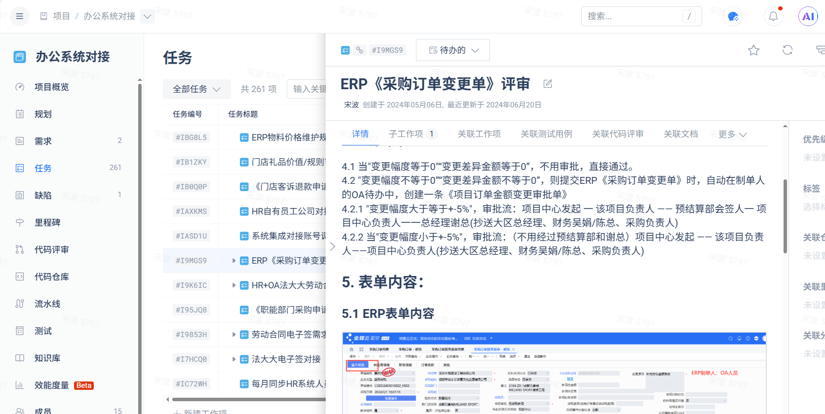Star this ERP task as favorite
Viewport: 825px width, 414px height.
(753, 50)
